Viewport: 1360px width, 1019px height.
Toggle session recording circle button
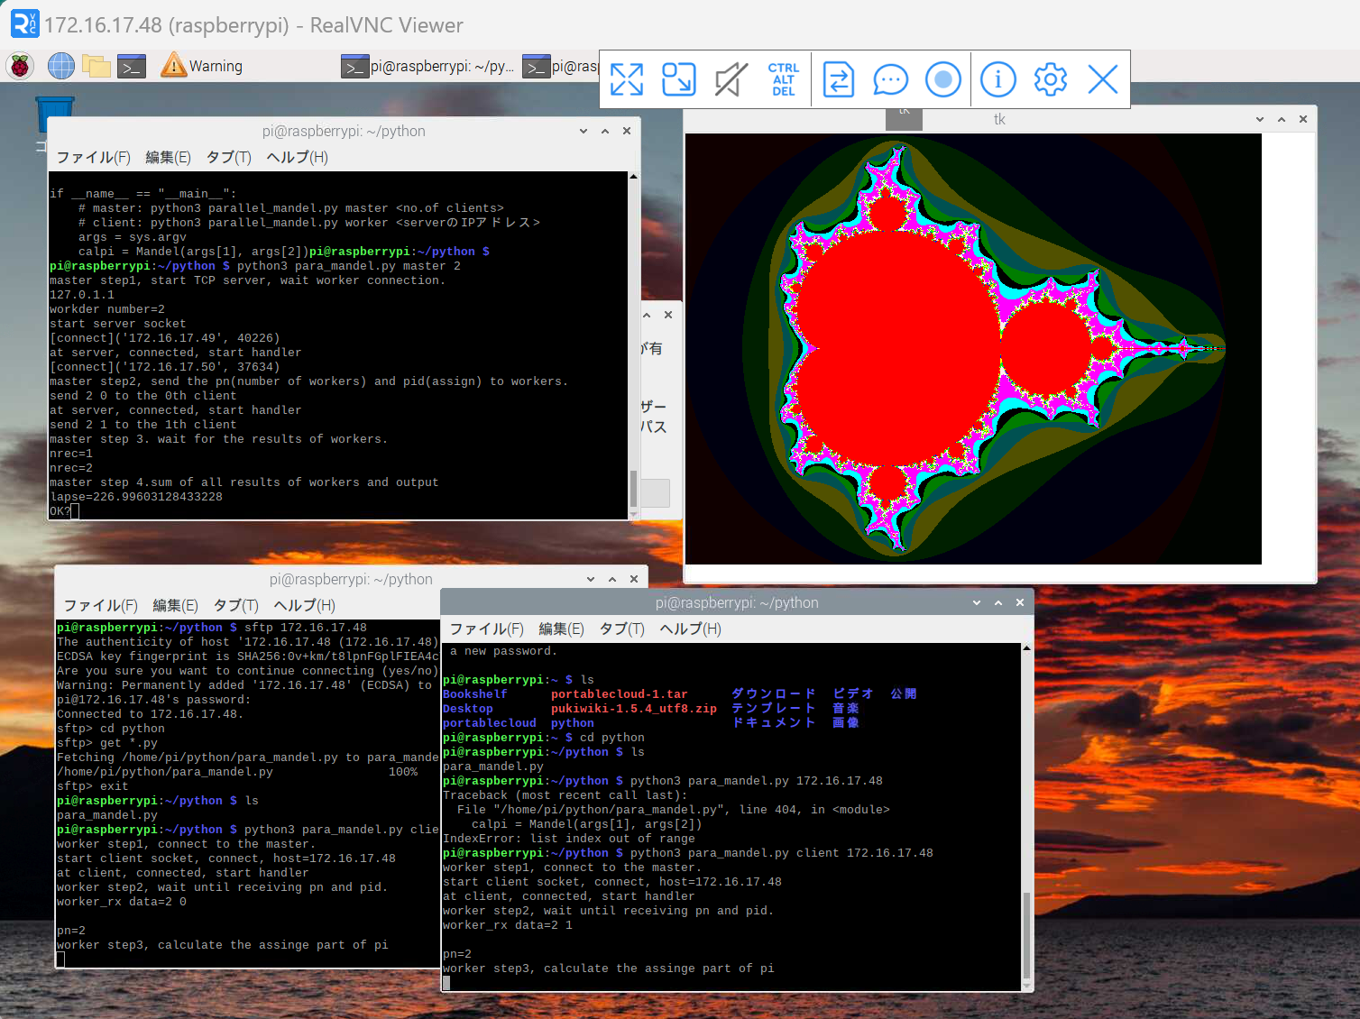tap(942, 79)
